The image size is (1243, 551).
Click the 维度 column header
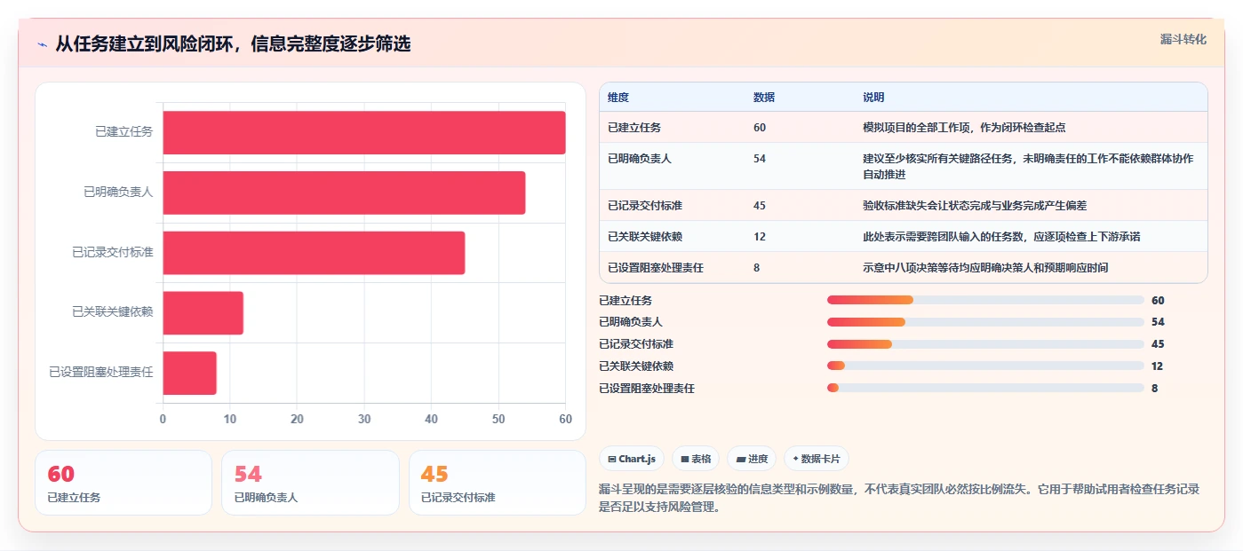tap(618, 98)
